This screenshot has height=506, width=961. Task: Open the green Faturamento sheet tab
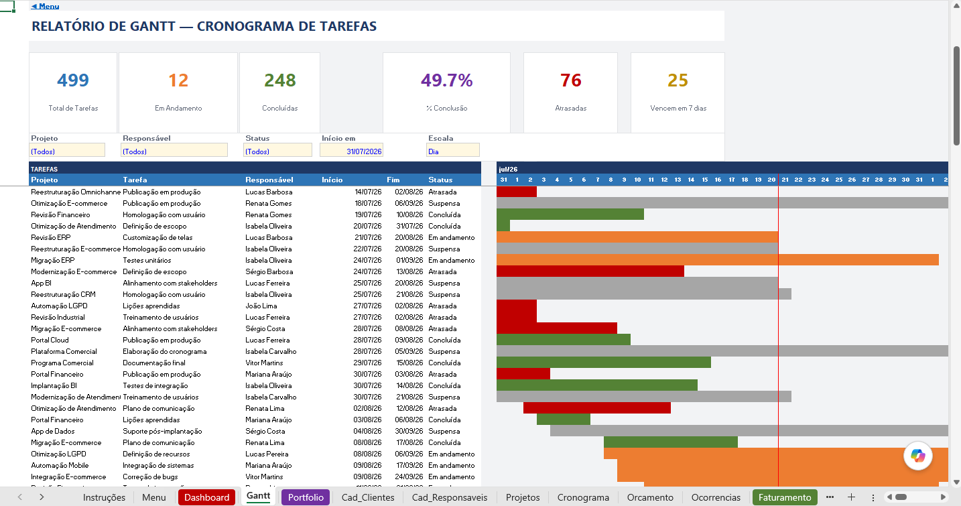[x=785, y=497]
